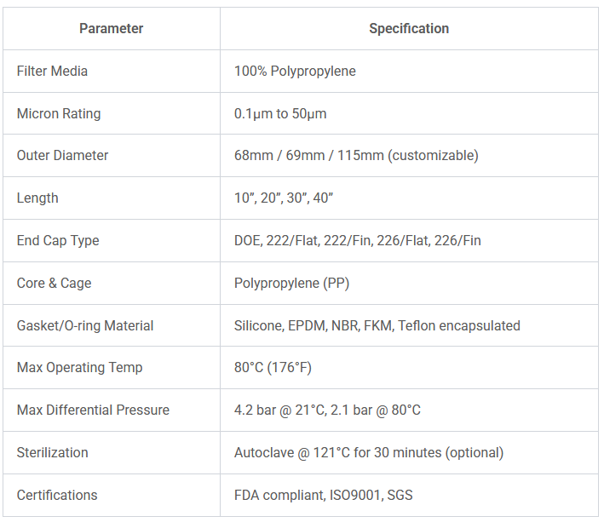This screenshot has width=604, height=528.
Task: Click the Length row label
Action: (x=37, y=198)
